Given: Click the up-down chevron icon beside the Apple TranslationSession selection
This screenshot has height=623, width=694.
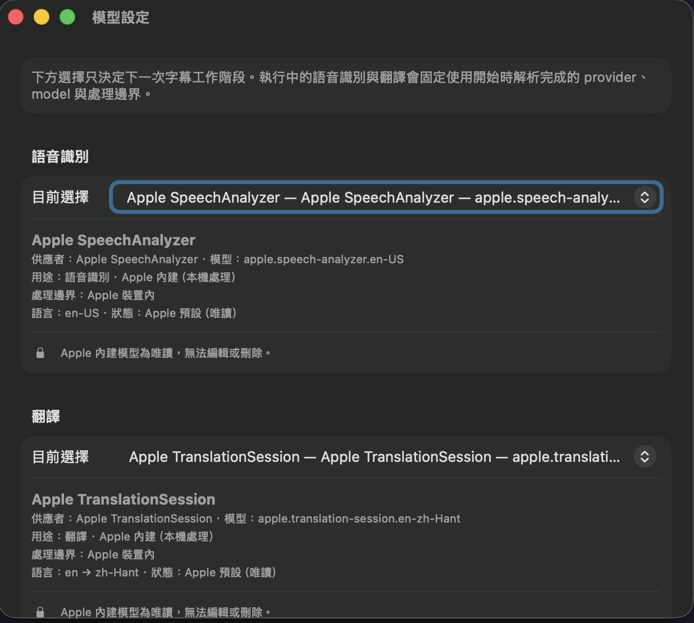Looking at the screenshot, I should tap(645, 456).
